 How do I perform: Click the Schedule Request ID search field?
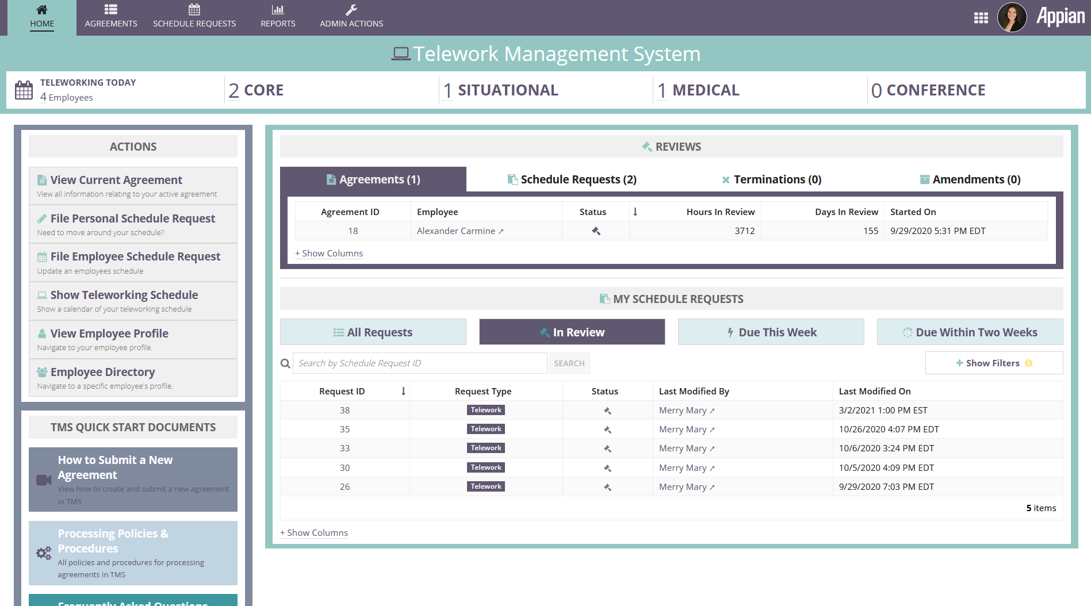point(419,363)
